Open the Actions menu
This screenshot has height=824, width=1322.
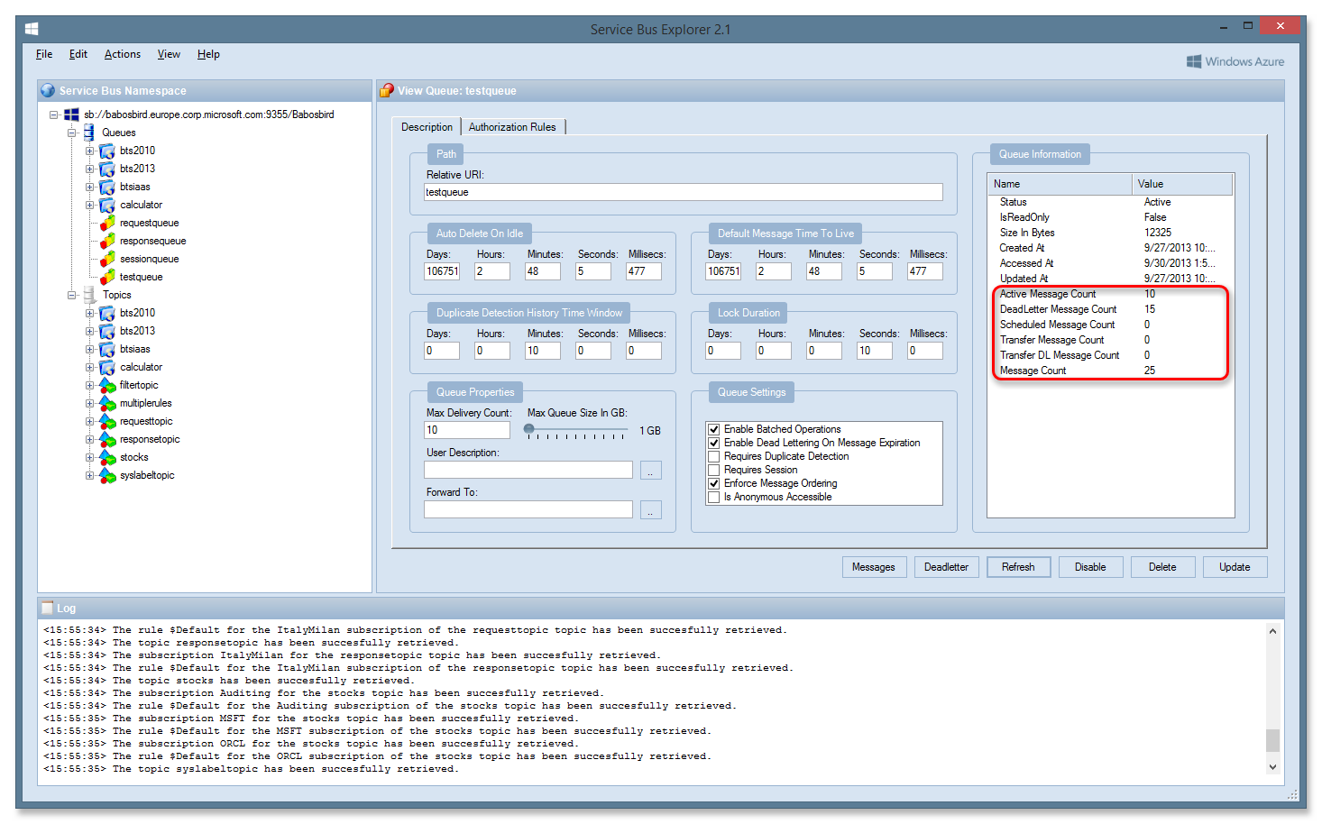click(x=123, y=54)
